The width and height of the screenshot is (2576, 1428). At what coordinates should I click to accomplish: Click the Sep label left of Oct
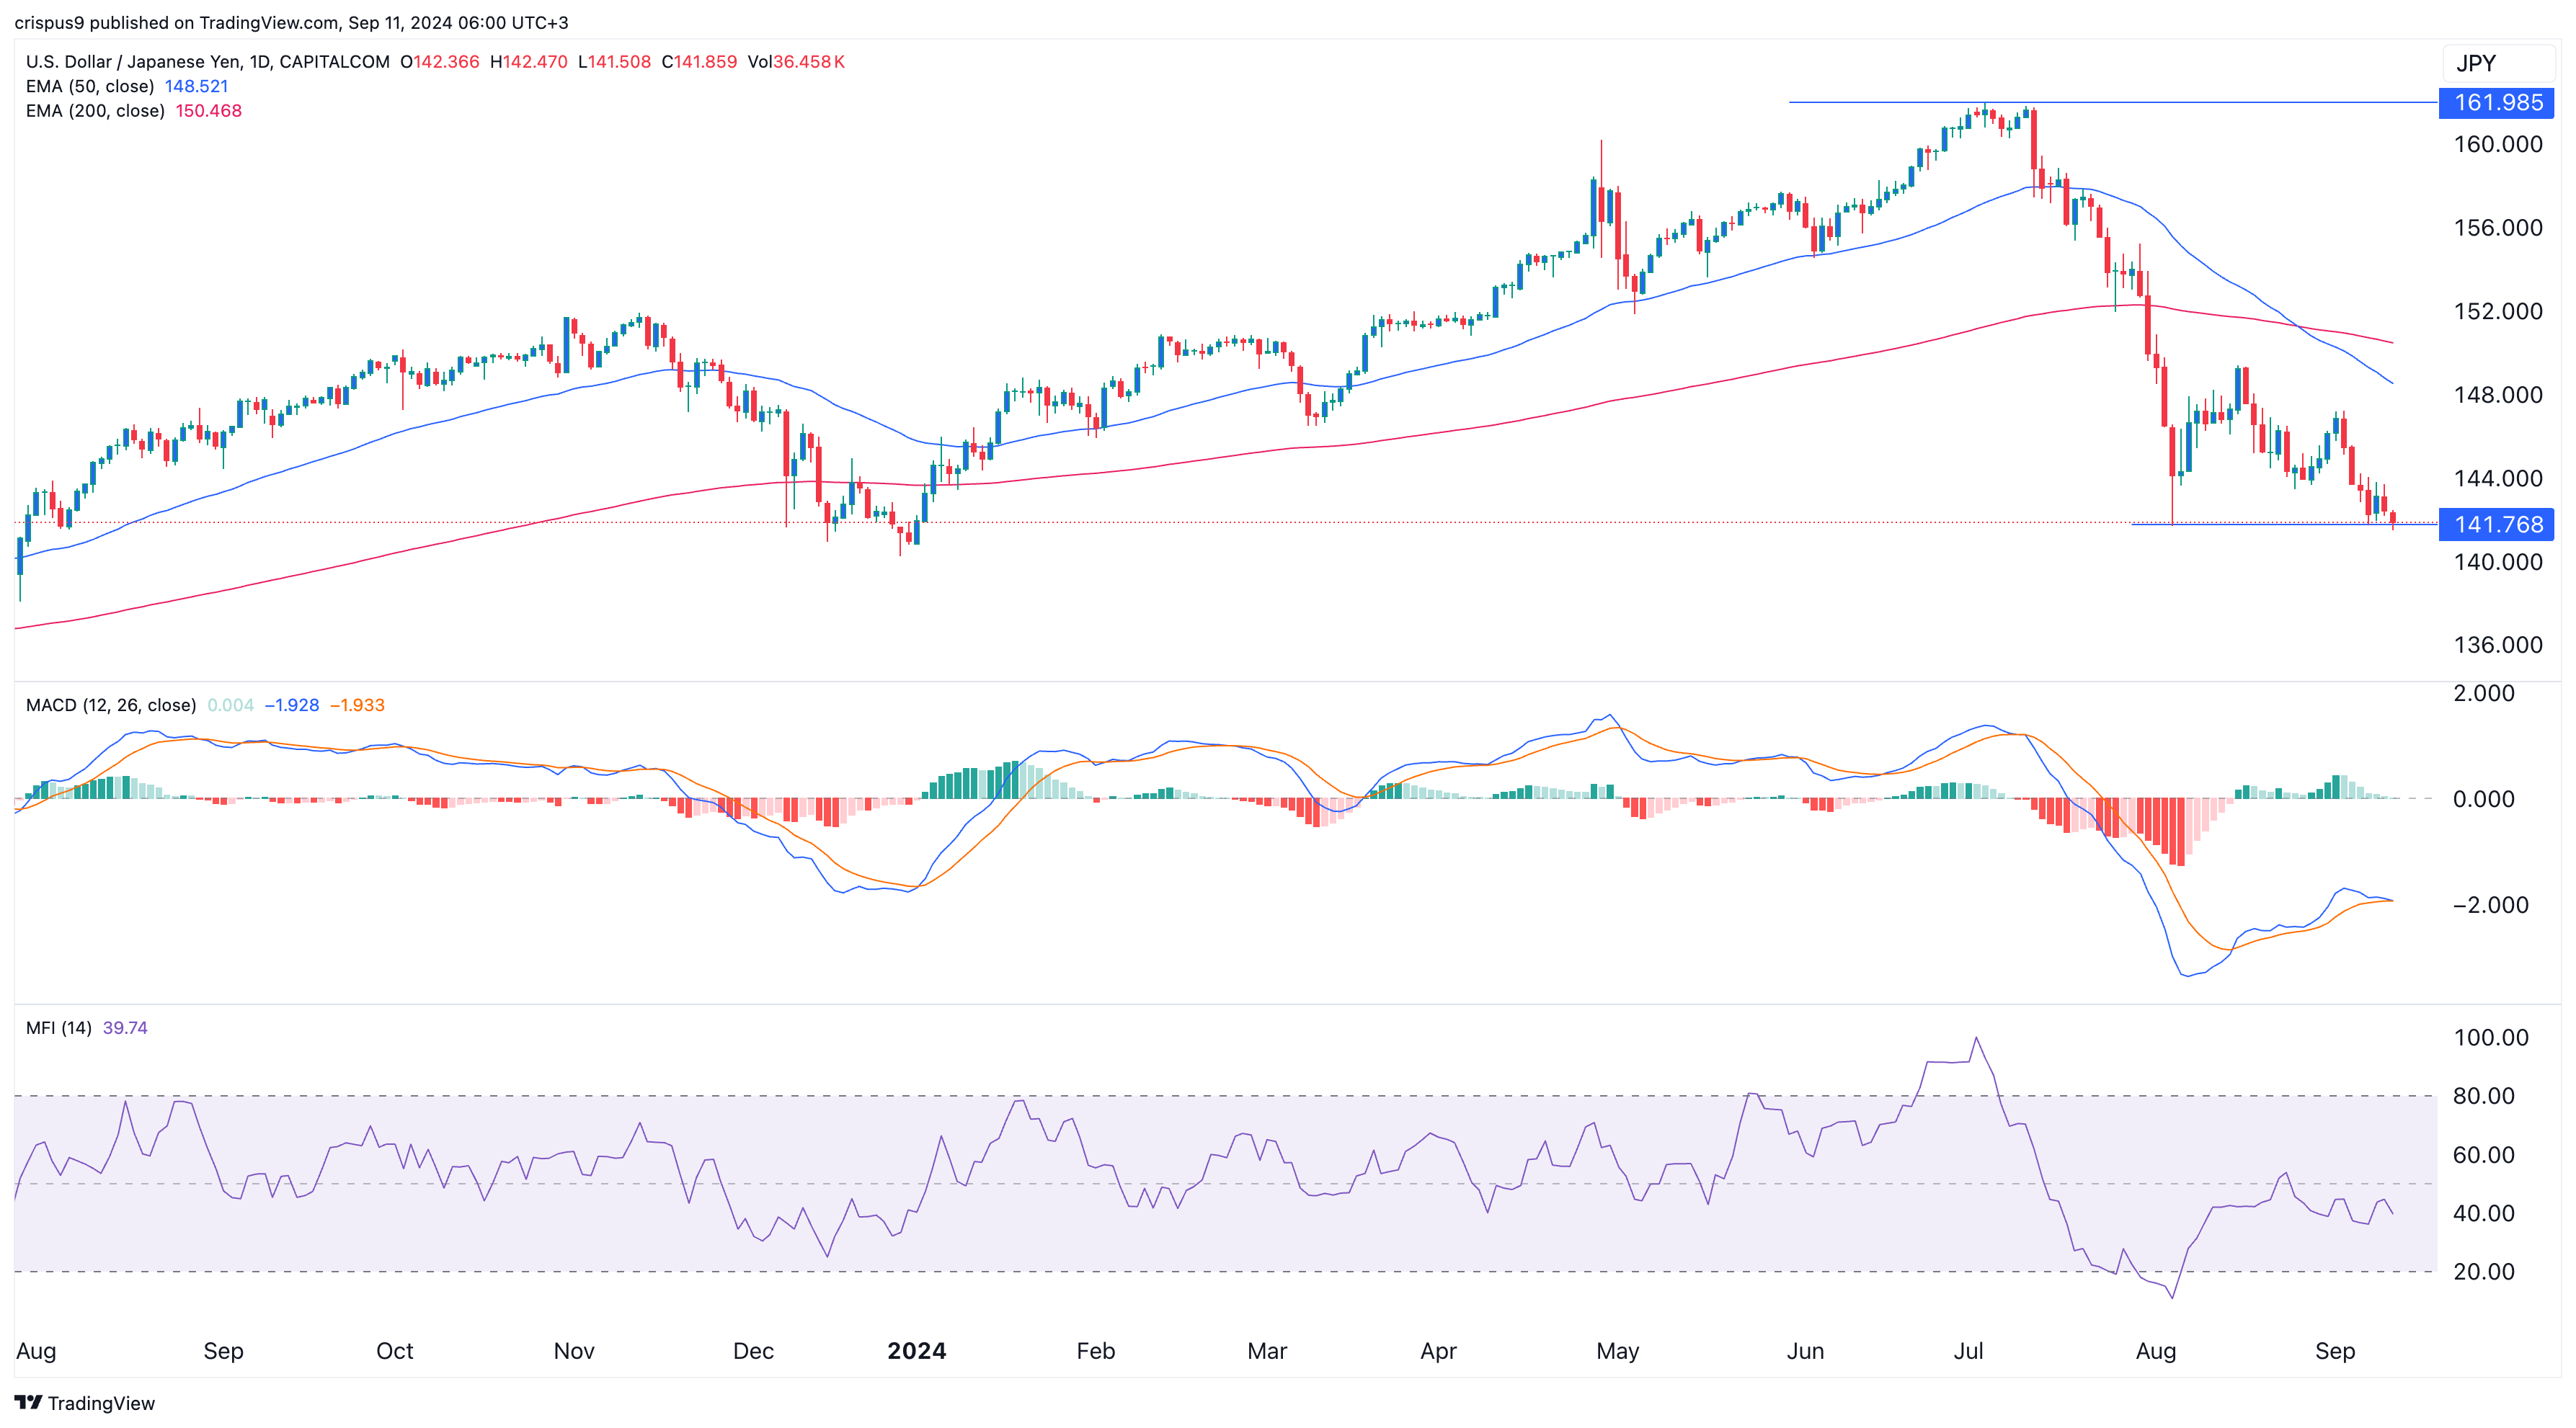[223, 1351]
